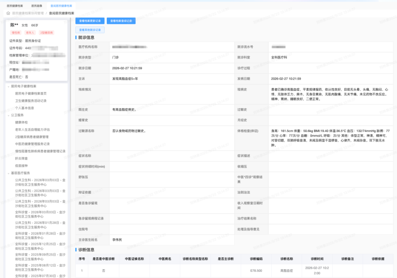397x278 pixels.
Task: Click the 就诊信息 section heading
Action: (x=86, y=38)
